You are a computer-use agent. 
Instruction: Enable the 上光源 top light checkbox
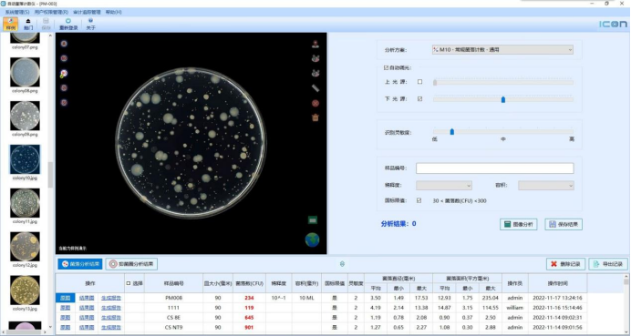(419, 82)
